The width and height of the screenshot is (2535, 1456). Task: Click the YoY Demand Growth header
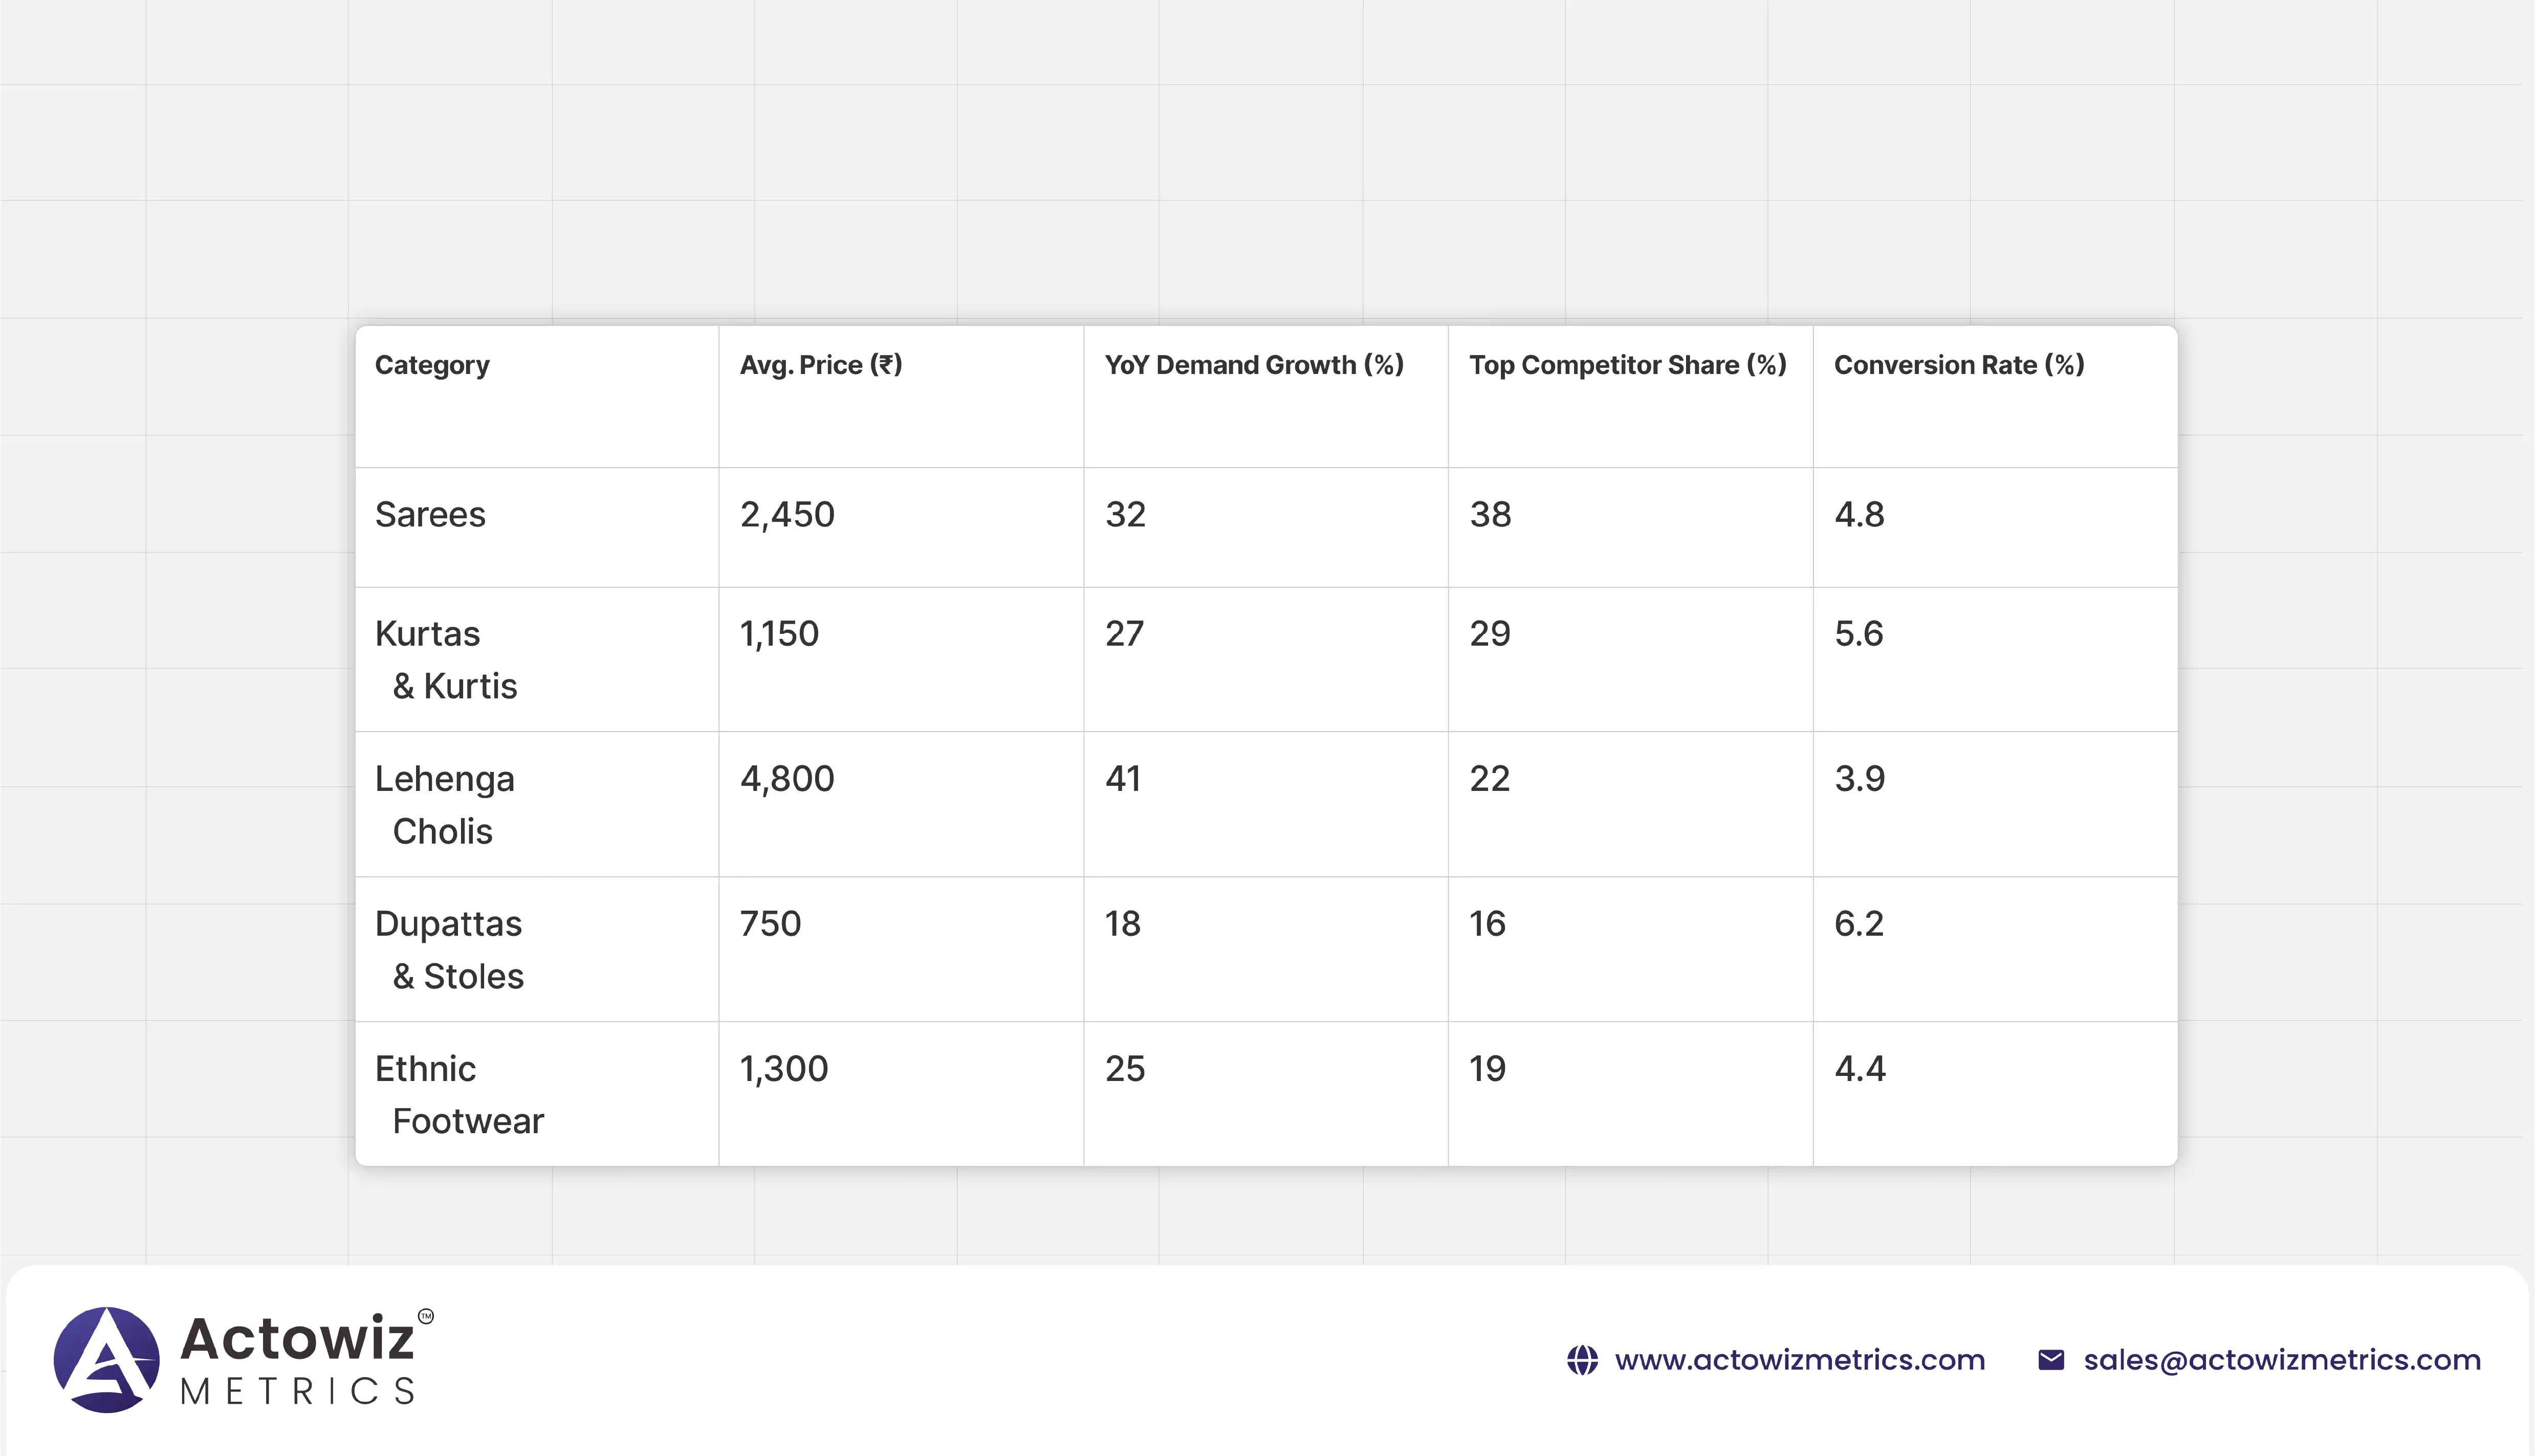click(1254, 365)
